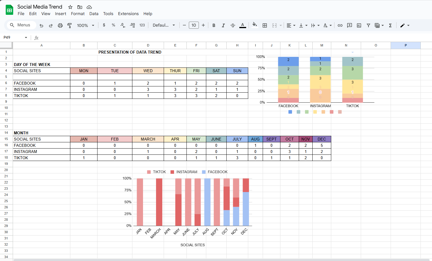The height and width of the screenshot is (261, 432).
Task: Open the fill color picker
Action: click(x=254, y=25)
